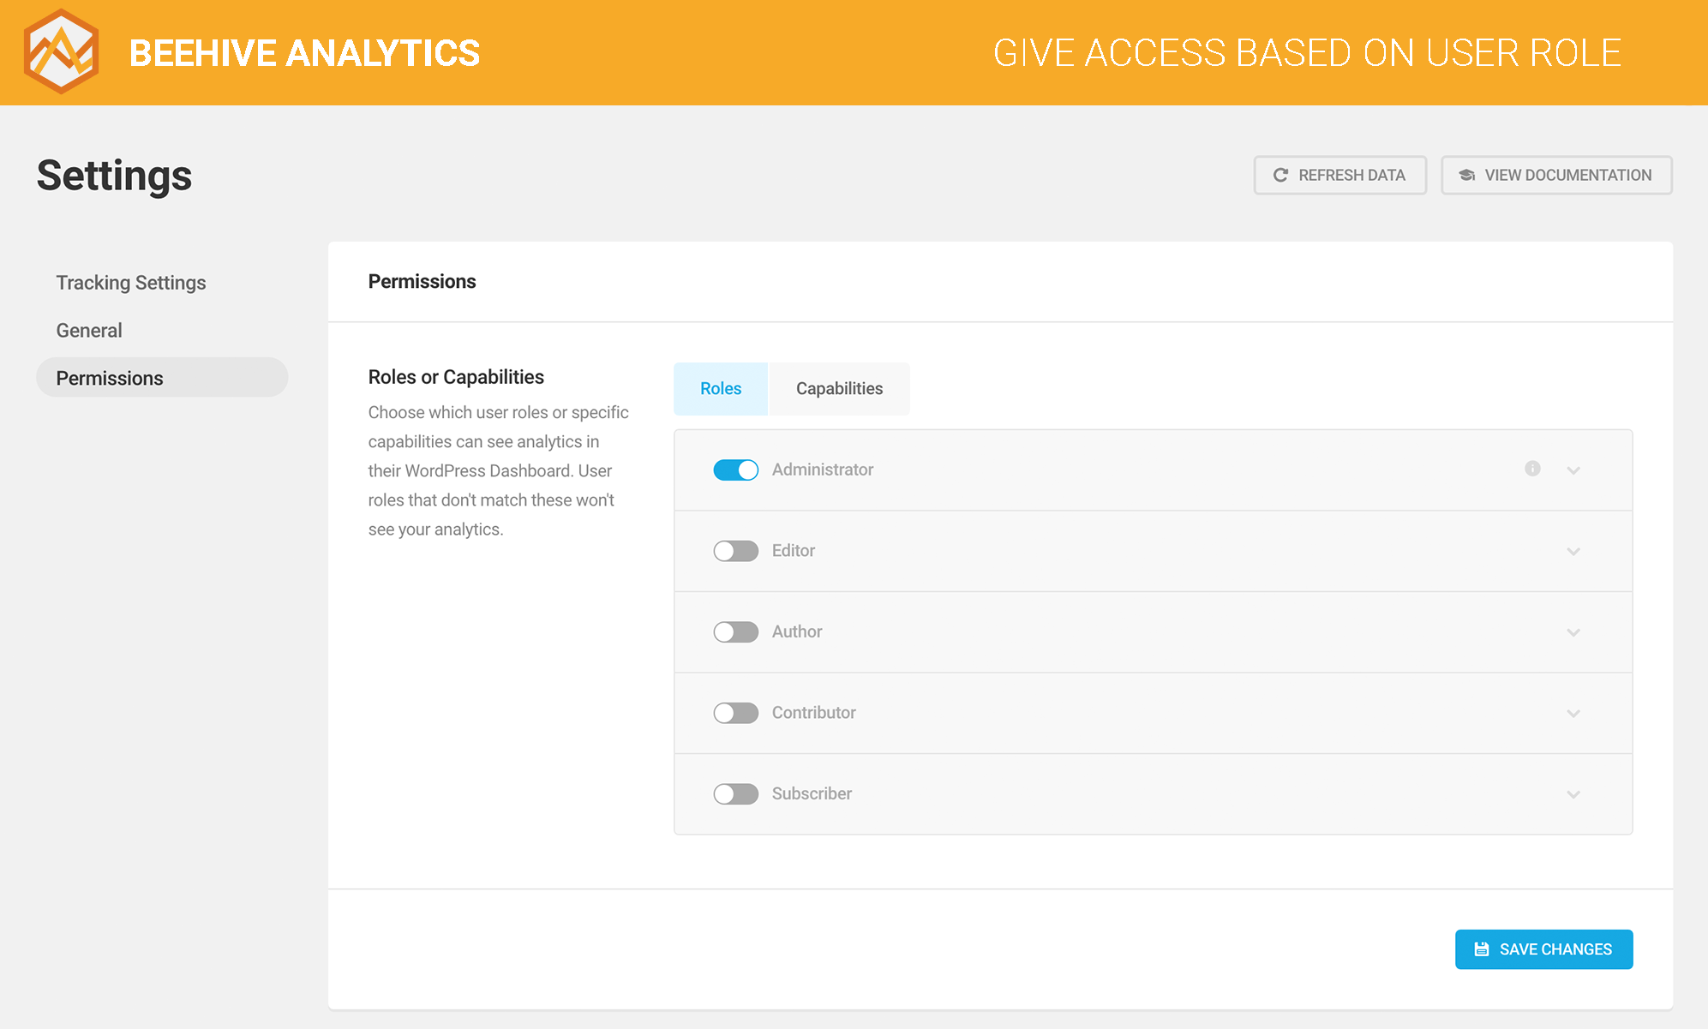Open the Tracking Settings section
This screenshot has width=1708, height=1029.
pos(129,282)
